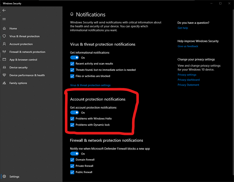Screen dimensions: 234x182
Task: Click 'Virus & threat protection notifications' heading
Action: (103, 44)
